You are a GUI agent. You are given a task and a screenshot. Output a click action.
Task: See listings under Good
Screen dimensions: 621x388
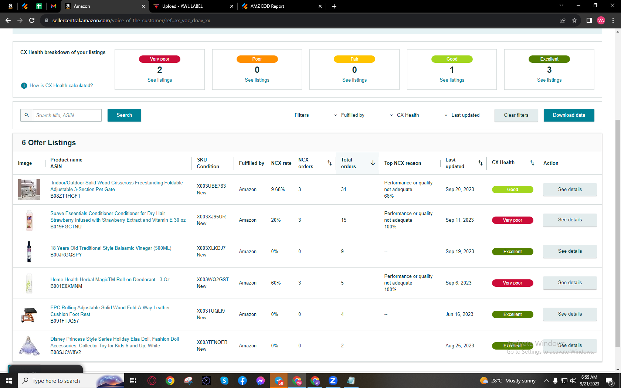tap(452, 80)
